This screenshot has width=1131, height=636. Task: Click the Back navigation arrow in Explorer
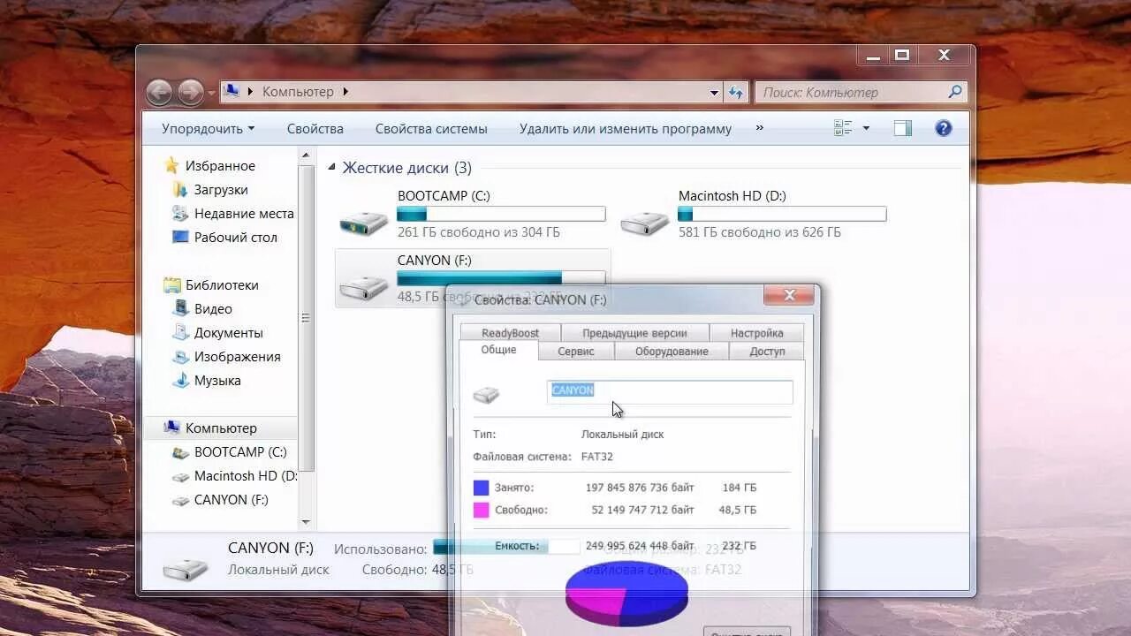[159, 92]
